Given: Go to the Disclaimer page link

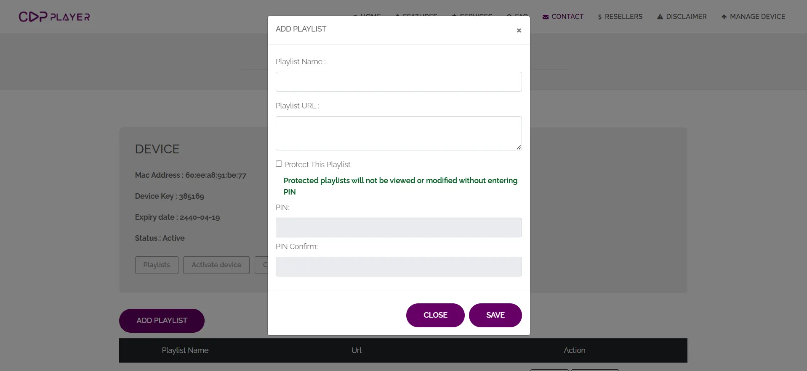Looking at the screenshot, I should 686,17.
